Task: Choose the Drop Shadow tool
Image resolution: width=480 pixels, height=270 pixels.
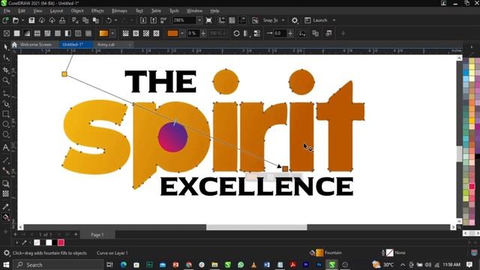Action: pos(5,183)
